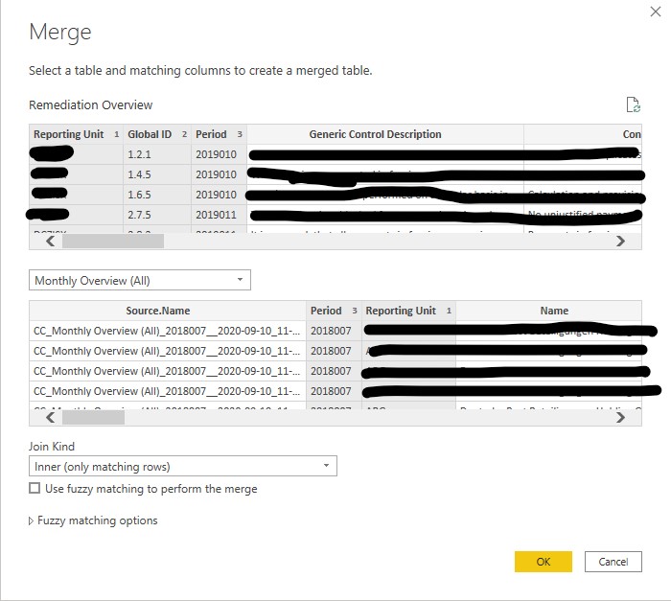Image resolution: width=671 pixels, height=601 pixels.
Task: Click Period cell 2019011
Action: pos(219,215)
